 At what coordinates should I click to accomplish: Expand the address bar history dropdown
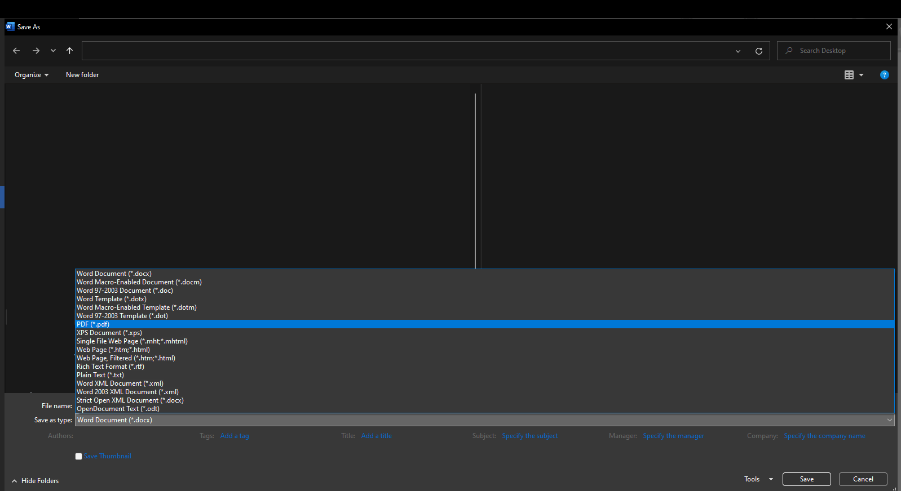tap(738, 51)
